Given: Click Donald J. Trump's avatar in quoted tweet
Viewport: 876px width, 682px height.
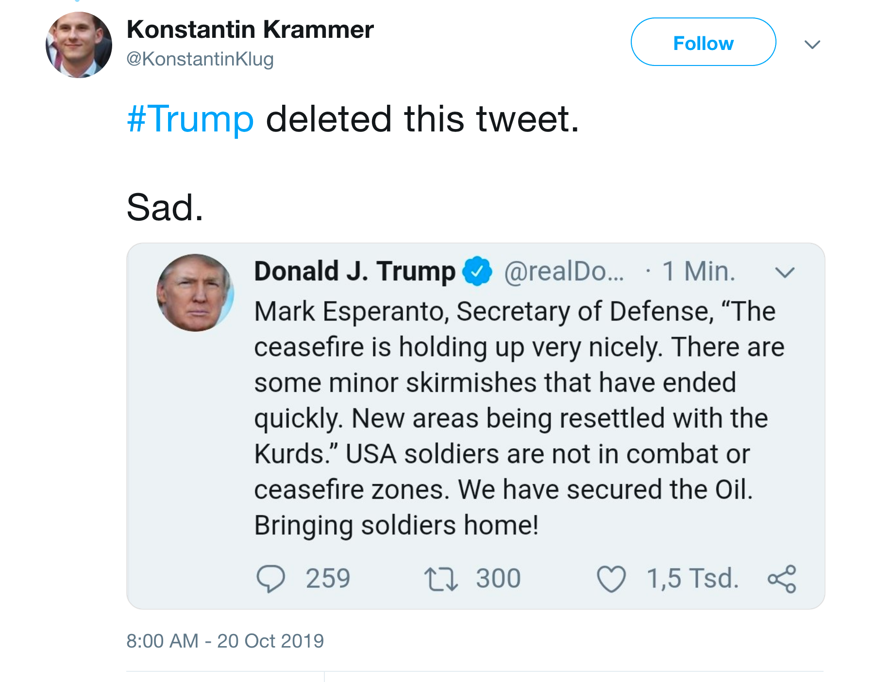Looking at the screenshot, I should [x=195, y=293].
